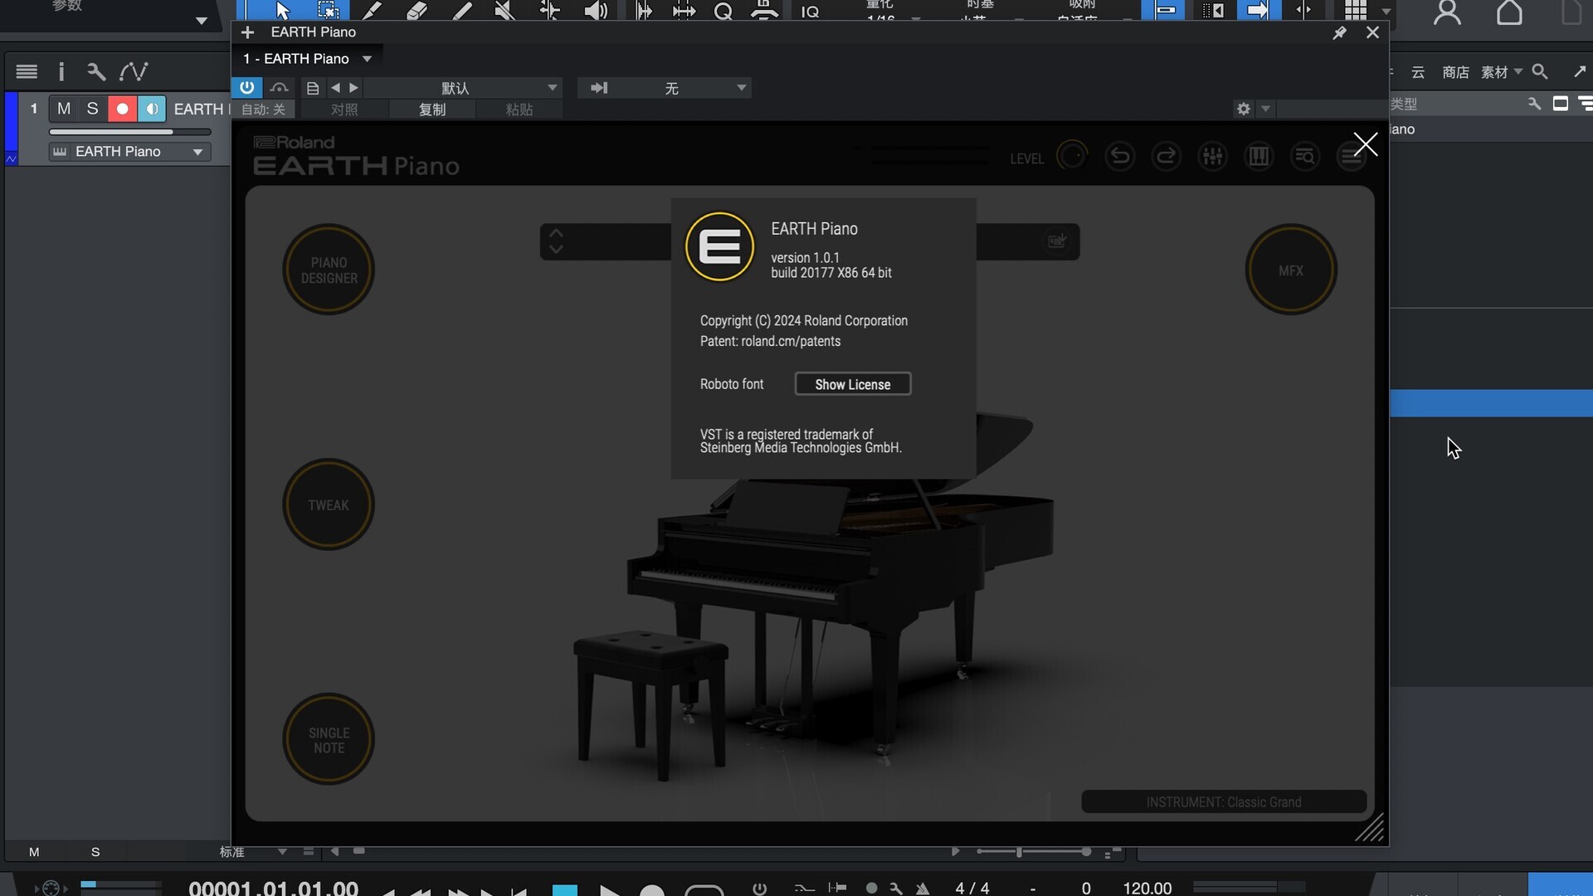Toggle autoscroll arrow button in toolbar

[x=1258, y=10]
